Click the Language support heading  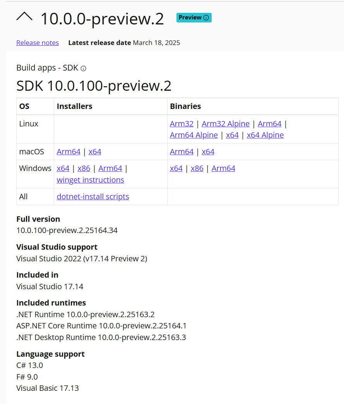[x=50, y=354]
